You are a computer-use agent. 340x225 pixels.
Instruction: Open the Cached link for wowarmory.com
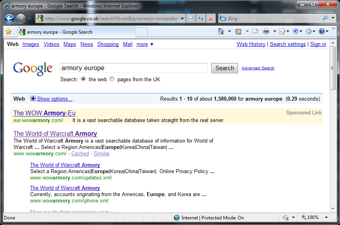pos(80,154)
